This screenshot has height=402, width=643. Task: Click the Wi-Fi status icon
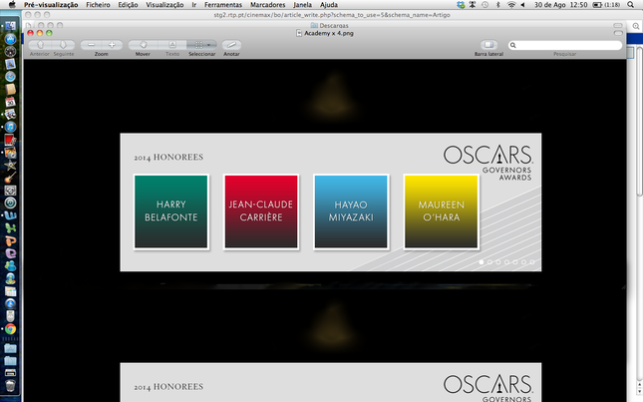(x=511, y=5)
